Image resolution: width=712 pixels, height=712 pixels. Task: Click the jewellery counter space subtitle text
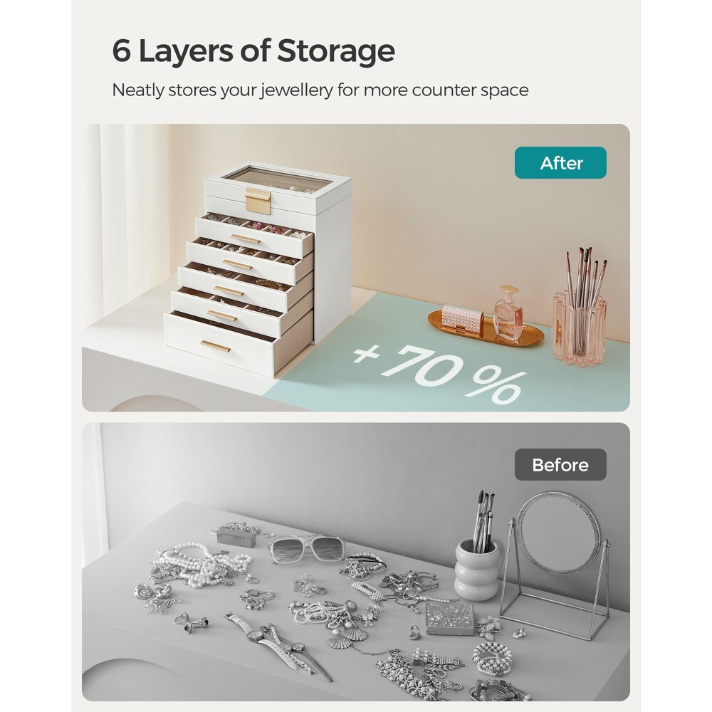pyautogui.click(x=320, y=90)
